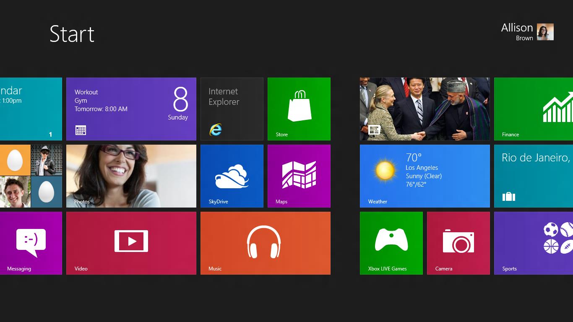Click the 'Workout' event text
This screenshot has height=322, width=573.
tap(86, 92)
